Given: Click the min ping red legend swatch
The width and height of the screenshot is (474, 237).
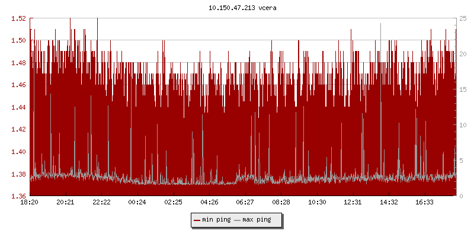Looking at the screenshot, I should 197,220.
